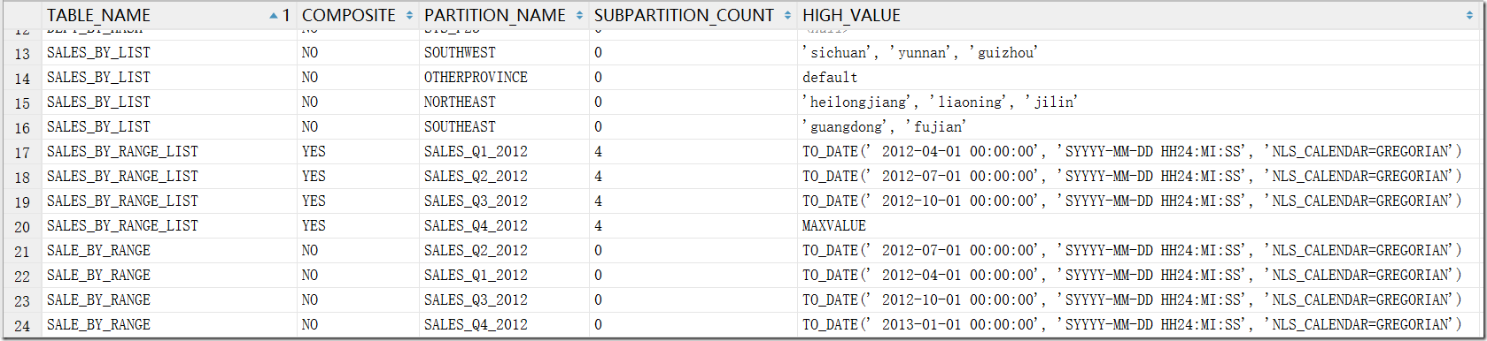Click the PARTITION_NAME column sort arrows
Image resolution: width=1487 pixels, height=341 pixels.
point(579,15)
